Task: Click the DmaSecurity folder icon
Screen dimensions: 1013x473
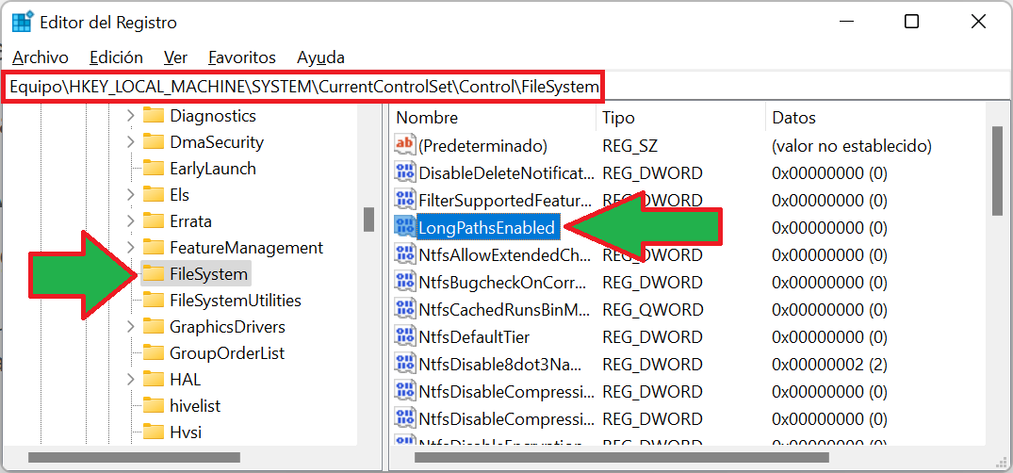Action: click(153, 142)
